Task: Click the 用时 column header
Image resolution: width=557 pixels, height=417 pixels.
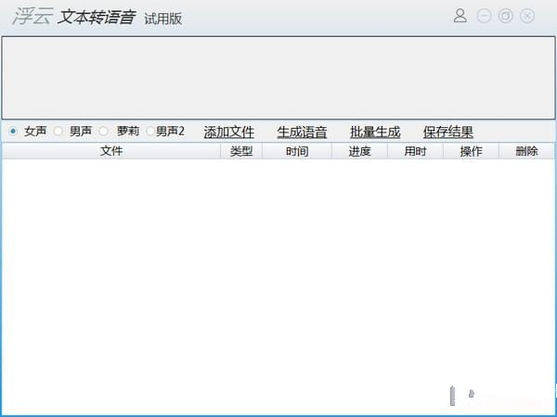Action: click(x=415, y=151)
